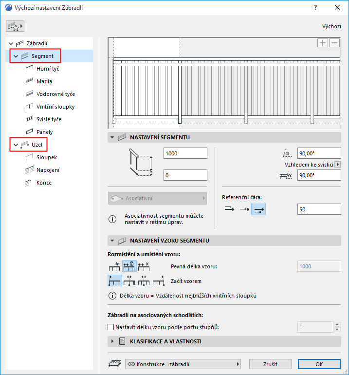The height and width of the screenshot is (375, 349).
Task: Click info icon next to Délka vzoru
Action: [112, 296]
